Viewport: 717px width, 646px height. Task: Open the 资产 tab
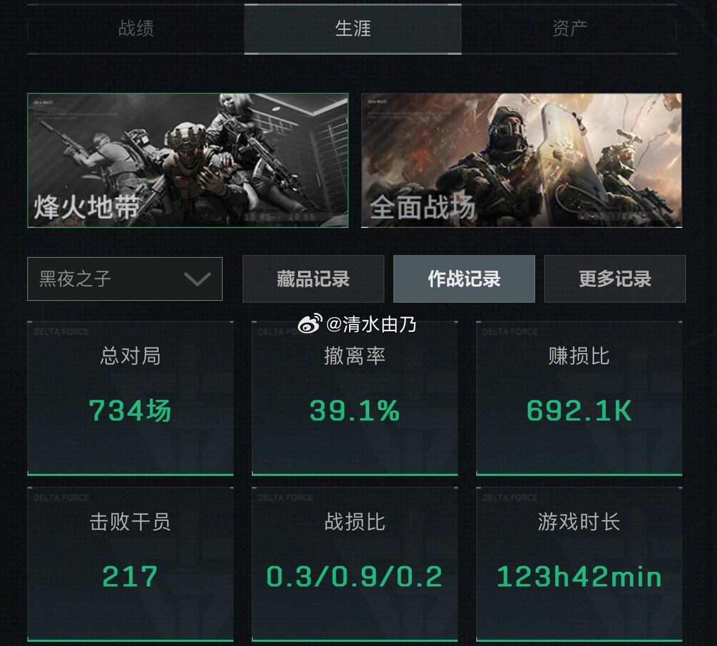pos(569,29)
